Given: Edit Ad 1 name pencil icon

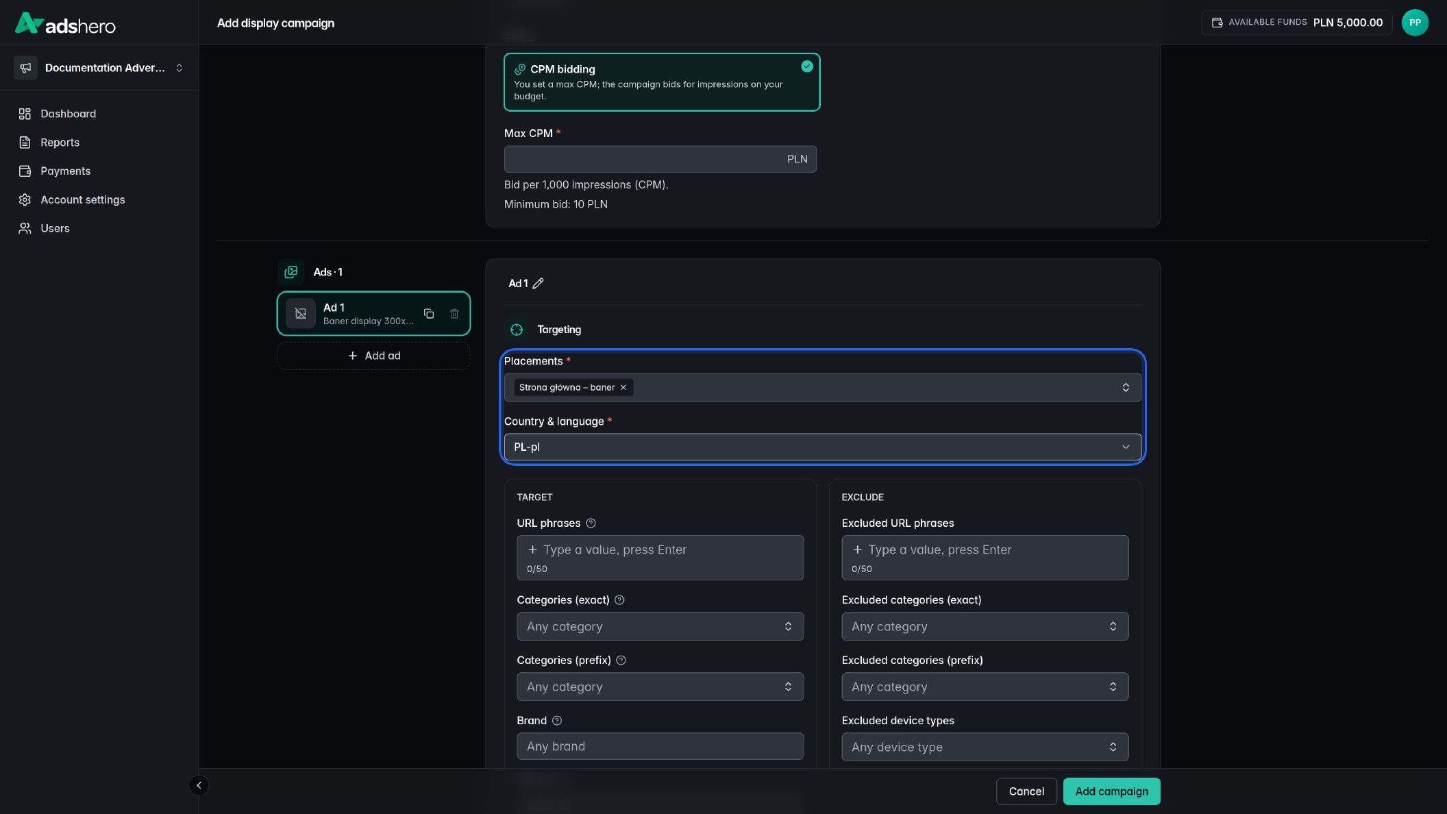Looking at the screenshot, I should pos(539,284).
